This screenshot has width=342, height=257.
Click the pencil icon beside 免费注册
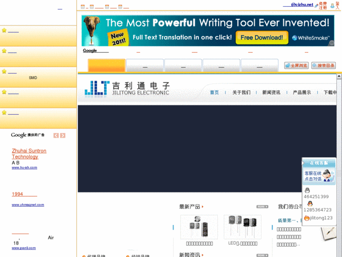tap(316, 6)
